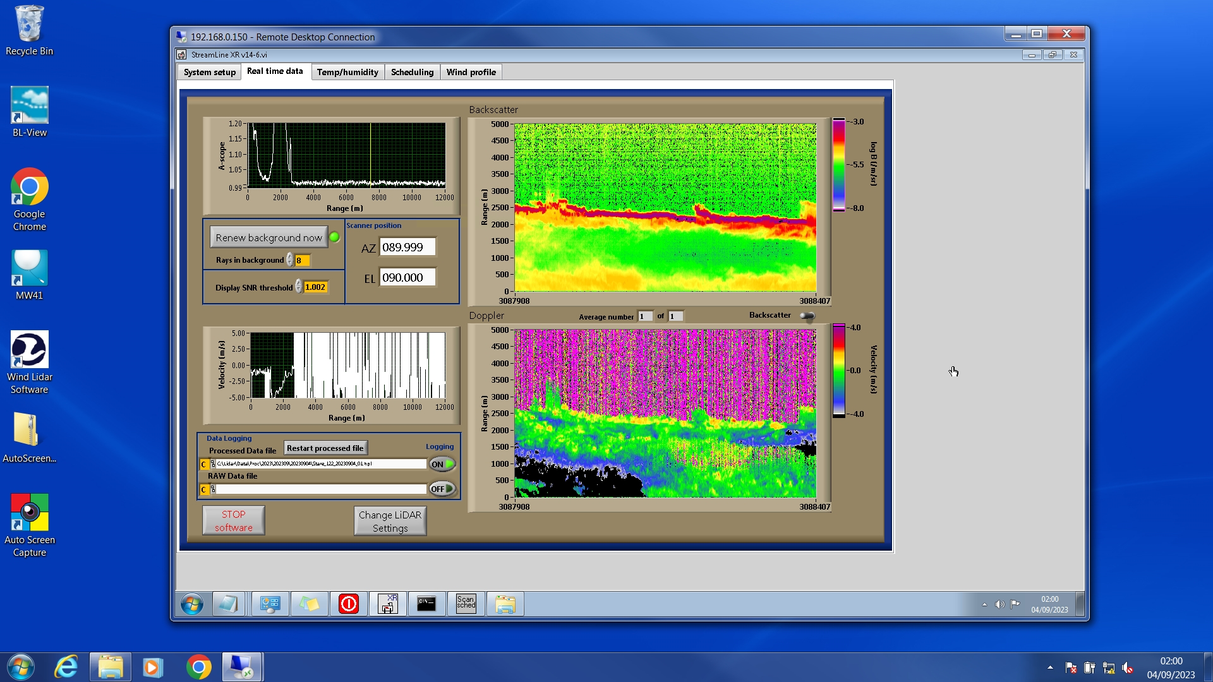Click the StreamLine XR taskbar icon
Image resolution: width=1213 pixels, height=682 pixels.
click(x=387, y=604)
